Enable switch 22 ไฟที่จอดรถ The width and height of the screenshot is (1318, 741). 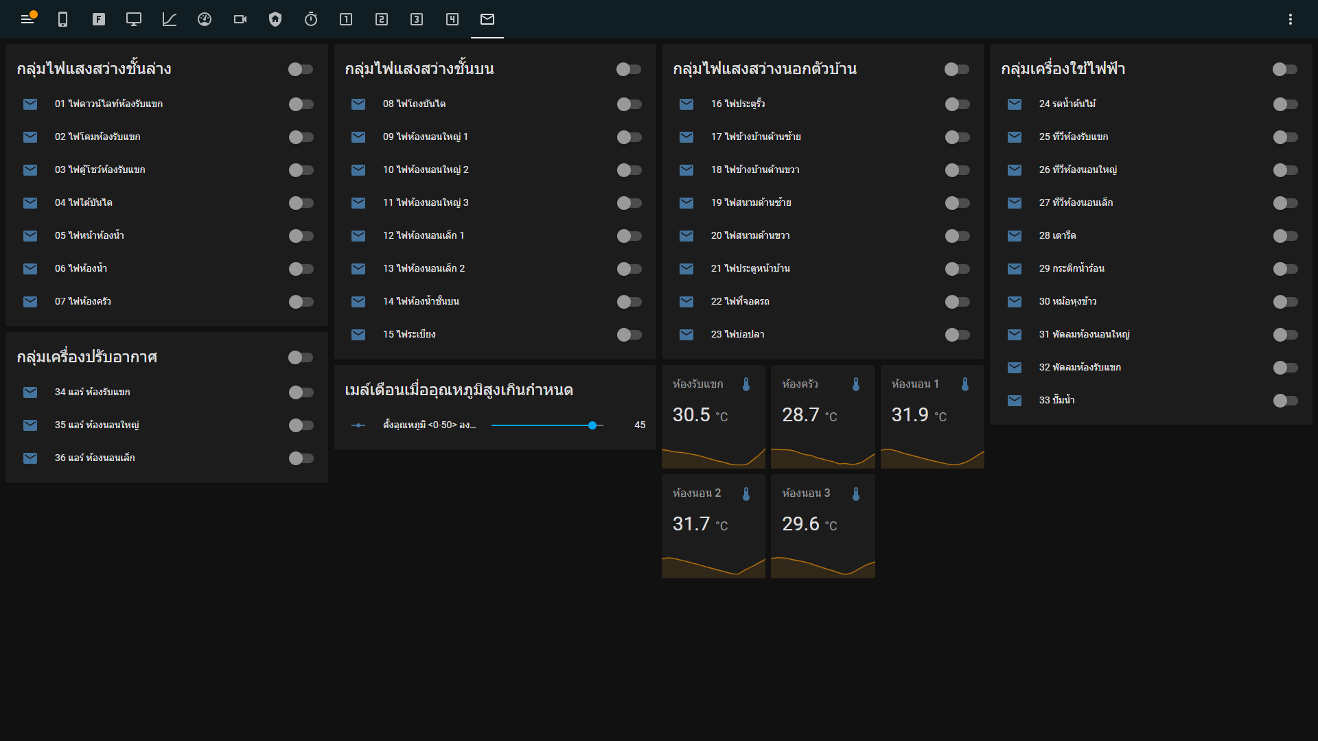point(957,302)
